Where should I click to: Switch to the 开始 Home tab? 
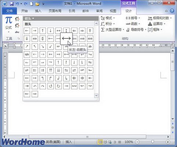point(25,11)
